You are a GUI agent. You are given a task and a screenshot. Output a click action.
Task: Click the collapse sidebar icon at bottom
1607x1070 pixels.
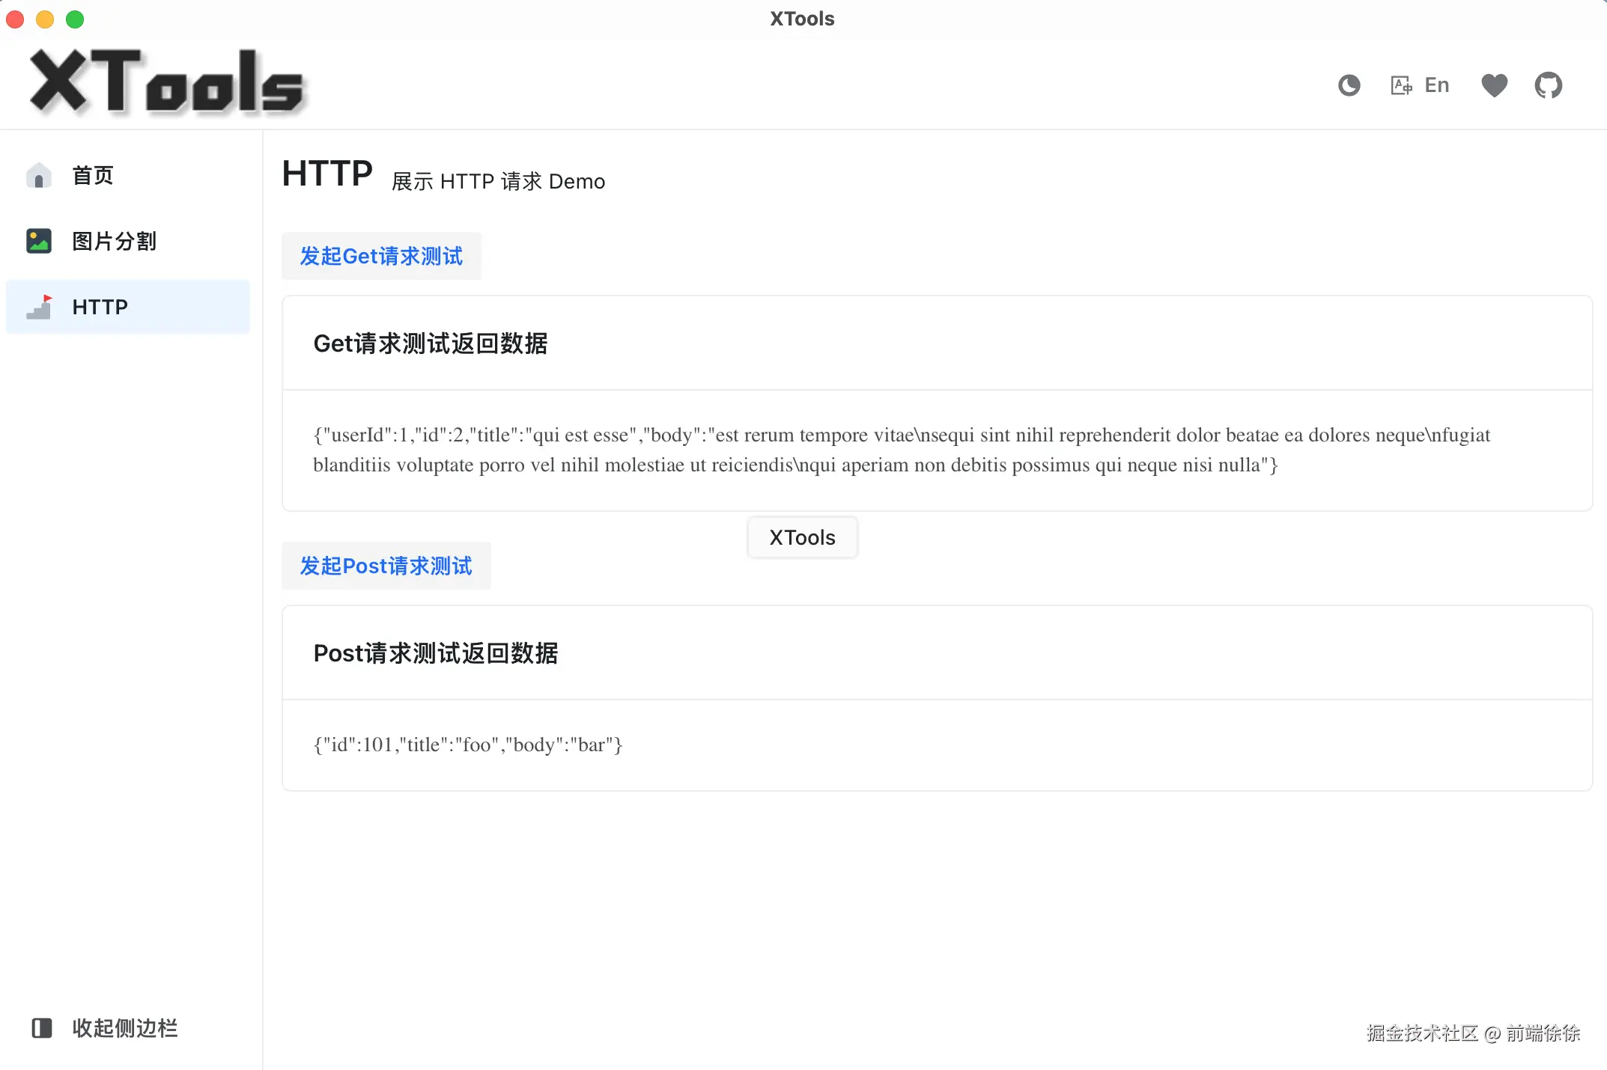pyautogui.click(x=43, y=1028)
